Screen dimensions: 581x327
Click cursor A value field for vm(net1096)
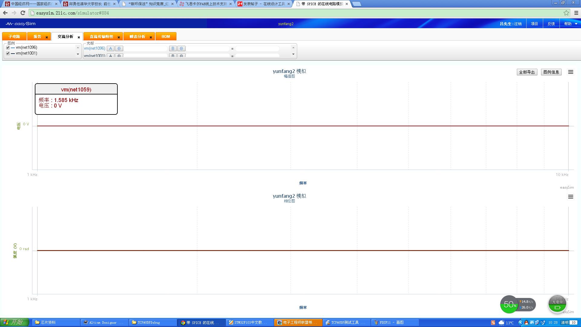[x=146, y=48]
